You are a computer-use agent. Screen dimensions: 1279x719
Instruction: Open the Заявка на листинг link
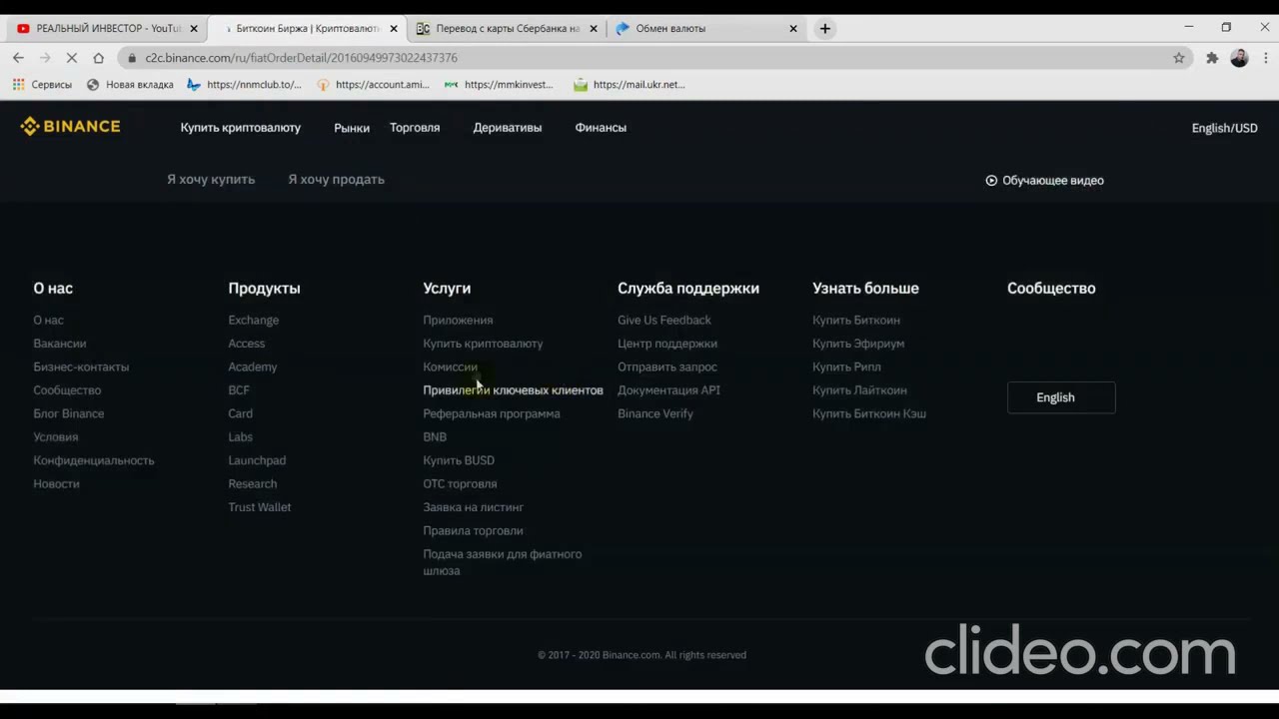[474, 507]
